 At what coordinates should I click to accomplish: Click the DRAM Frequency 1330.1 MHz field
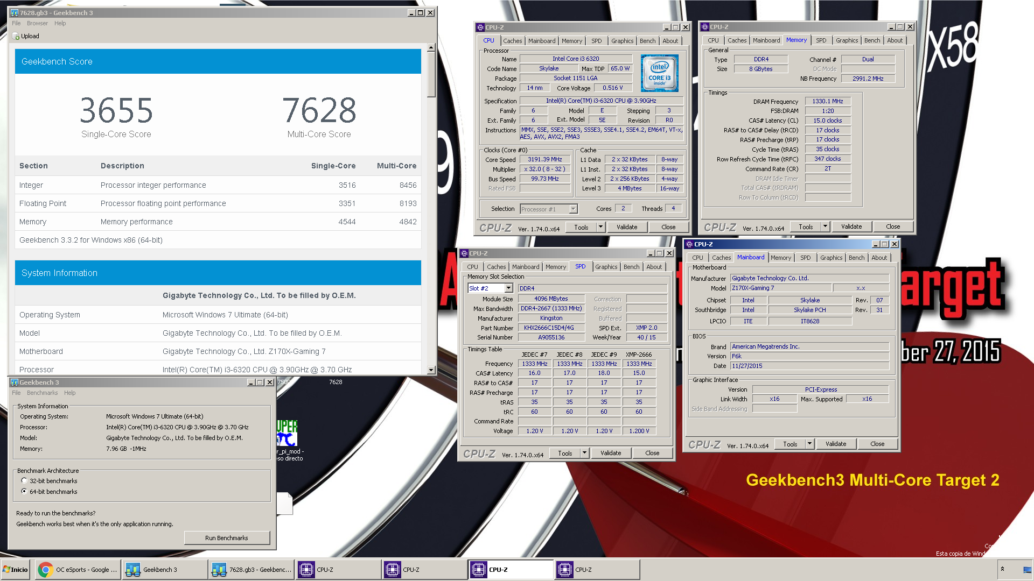click(828, 102)
